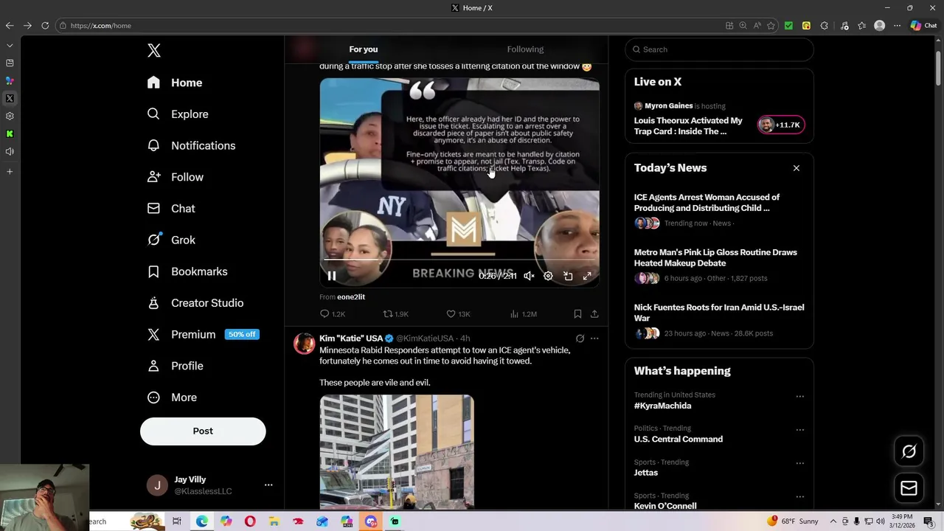Open more options on Kim Katie post
Image resolution: width=944 pixels, height=531 pixels.
(594, 339)
